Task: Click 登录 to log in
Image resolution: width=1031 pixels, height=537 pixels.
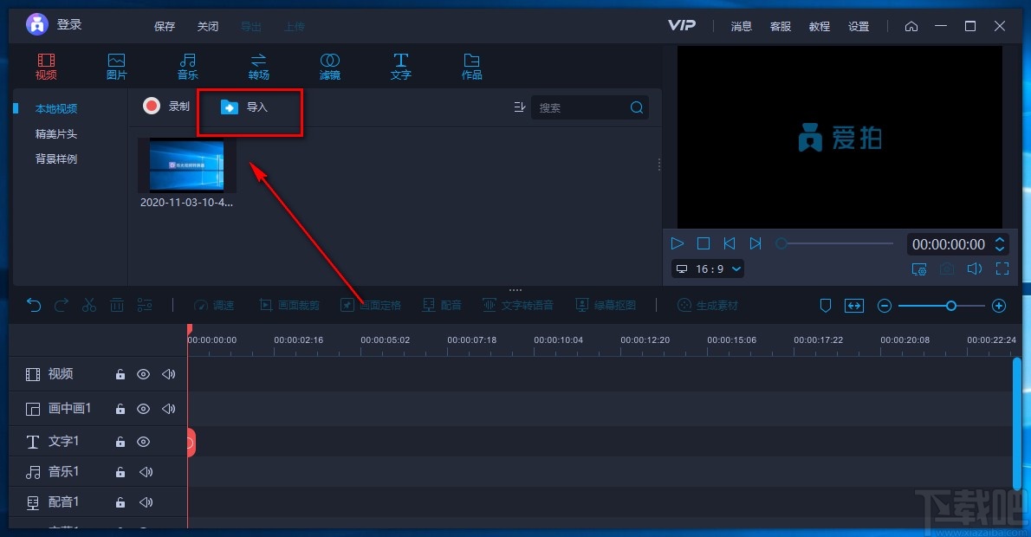Action: click(x=69, y=24)
